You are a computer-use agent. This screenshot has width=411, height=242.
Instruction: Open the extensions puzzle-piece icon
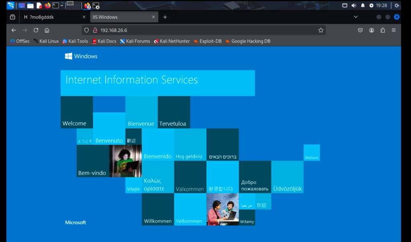tap(383, 30)
